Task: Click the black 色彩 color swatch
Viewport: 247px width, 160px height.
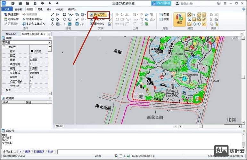Action: [x=32, y=51]
